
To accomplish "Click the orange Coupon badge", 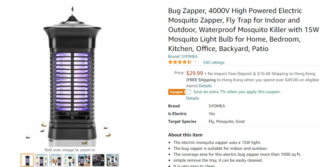I will [176, 92].
